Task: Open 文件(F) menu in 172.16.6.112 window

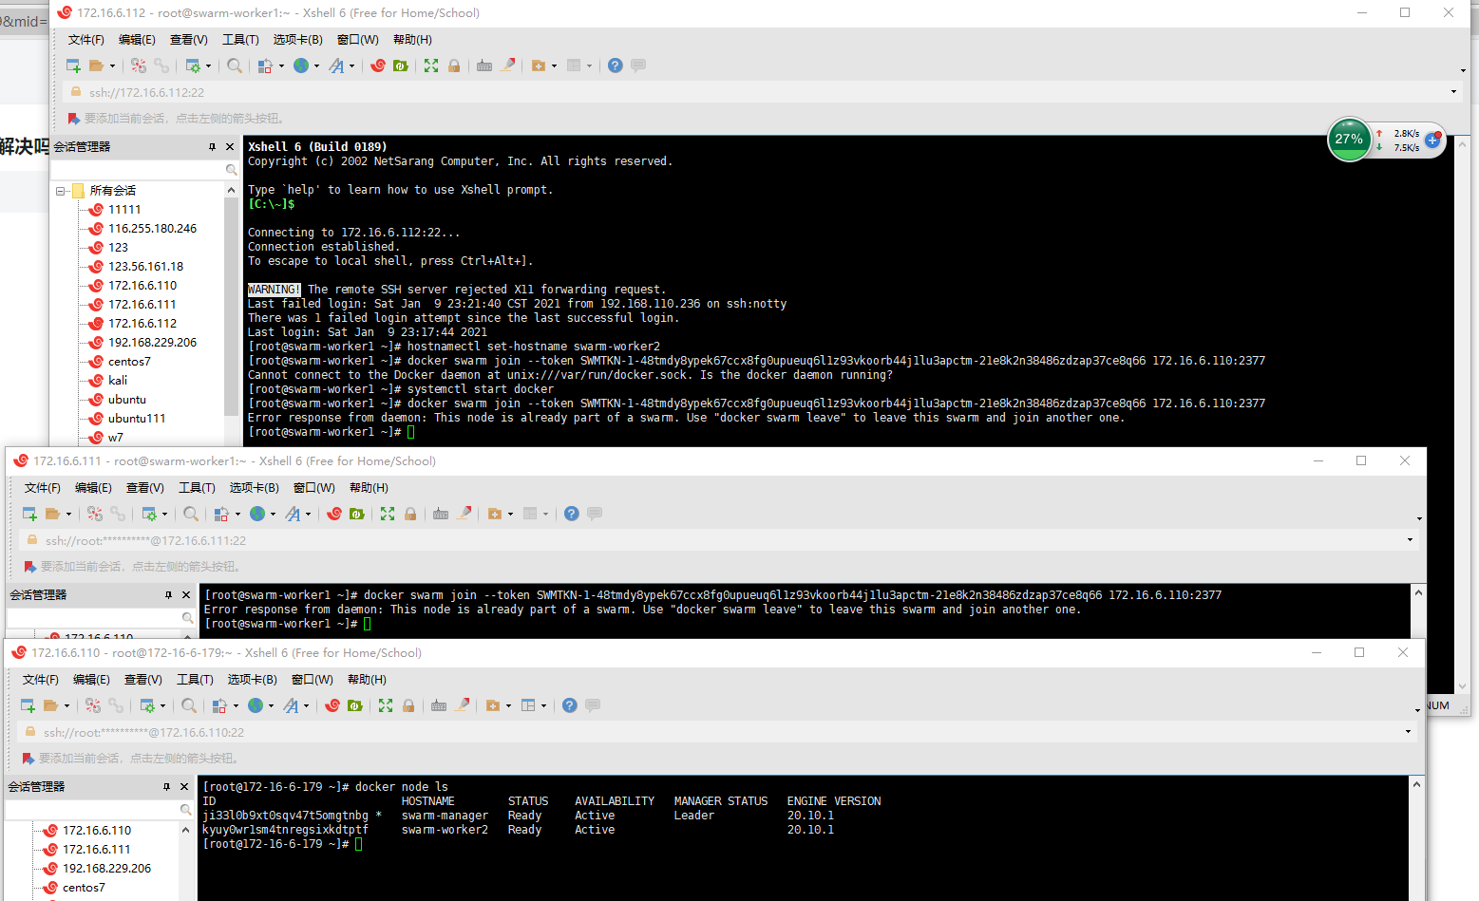Action: (86, 40)
